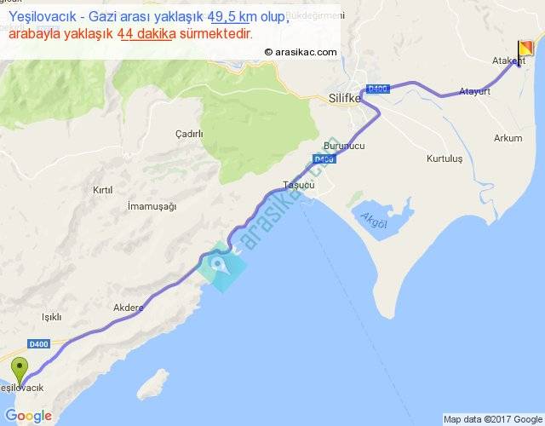Click the destination flag marker near Atakent
This screenshot has height=426, width=545.
[525, 53]
